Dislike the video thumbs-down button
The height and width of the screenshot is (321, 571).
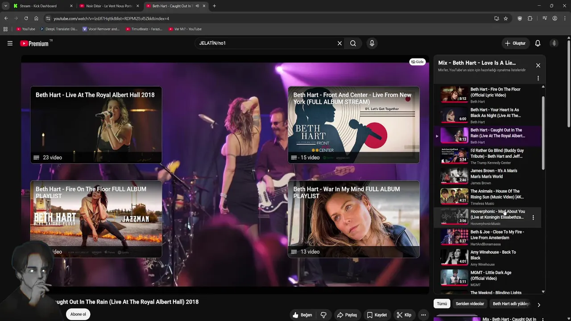pos(323,315)
